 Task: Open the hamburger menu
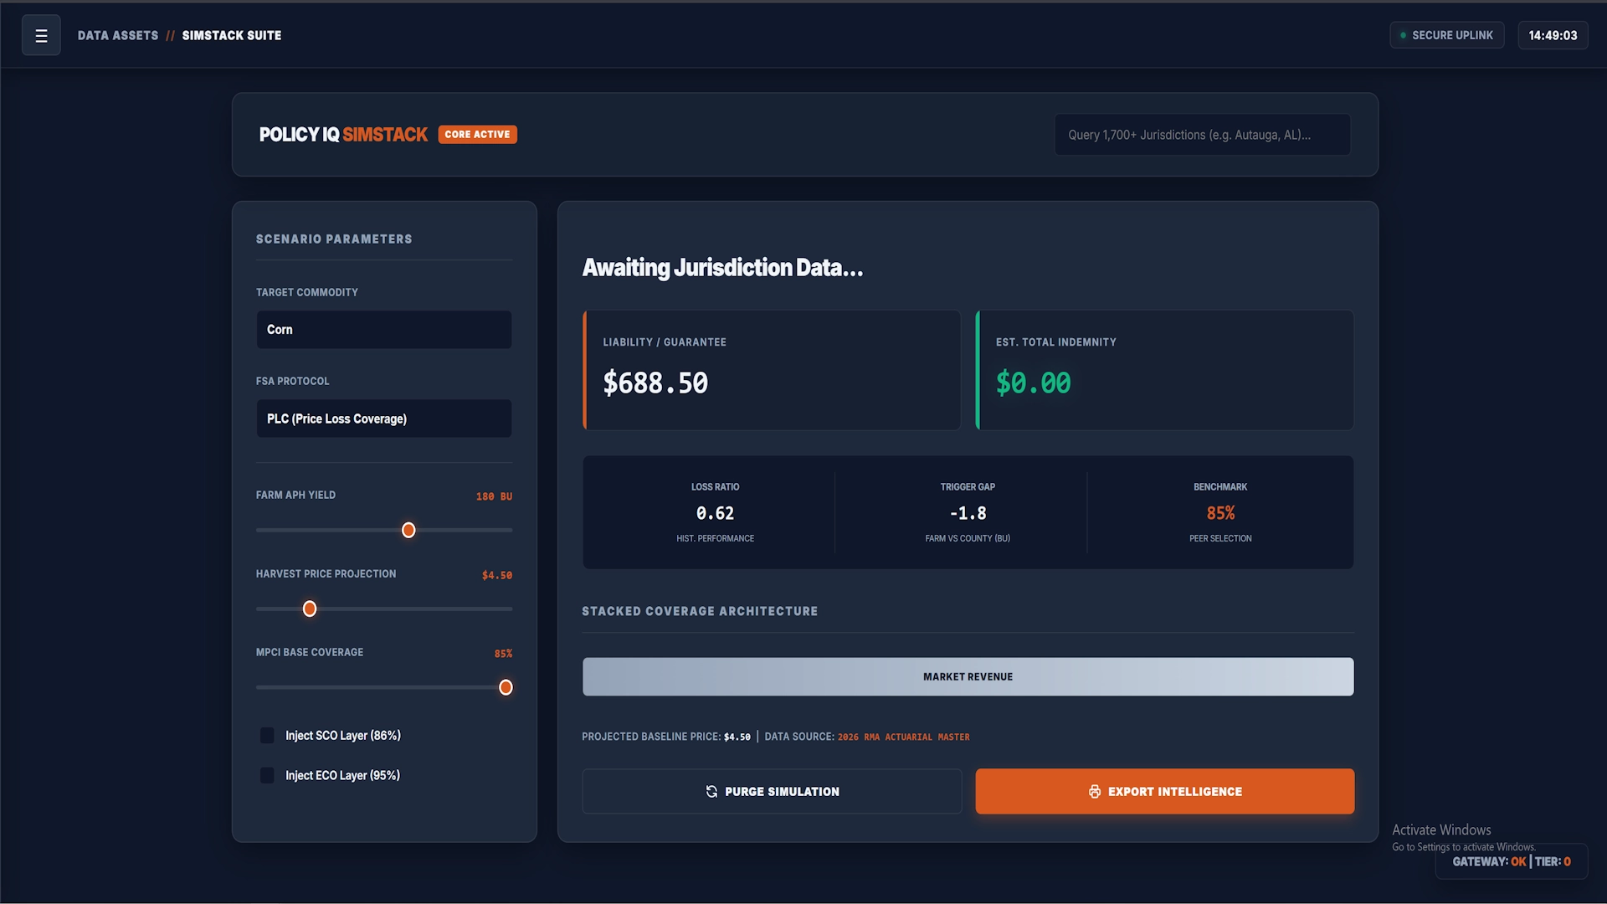41,35
